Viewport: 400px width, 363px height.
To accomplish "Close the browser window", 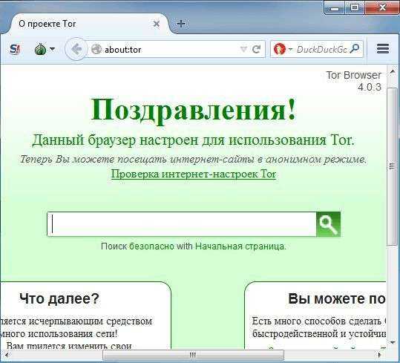I will pyautogui.click(x=382, y=7).
